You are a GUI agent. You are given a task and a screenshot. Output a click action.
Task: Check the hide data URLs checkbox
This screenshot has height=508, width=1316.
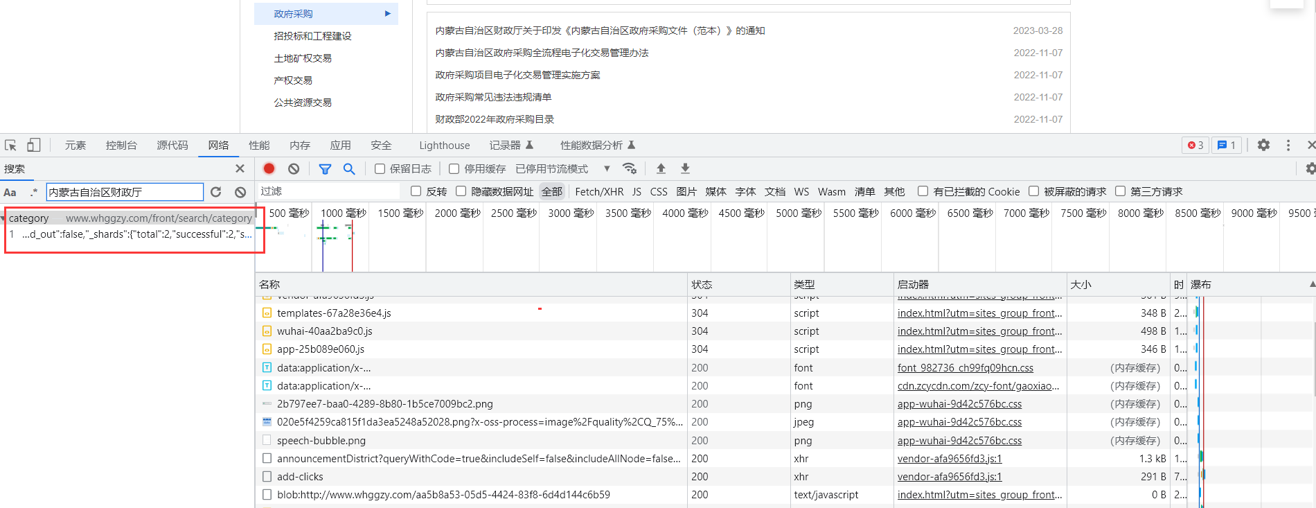461,191
